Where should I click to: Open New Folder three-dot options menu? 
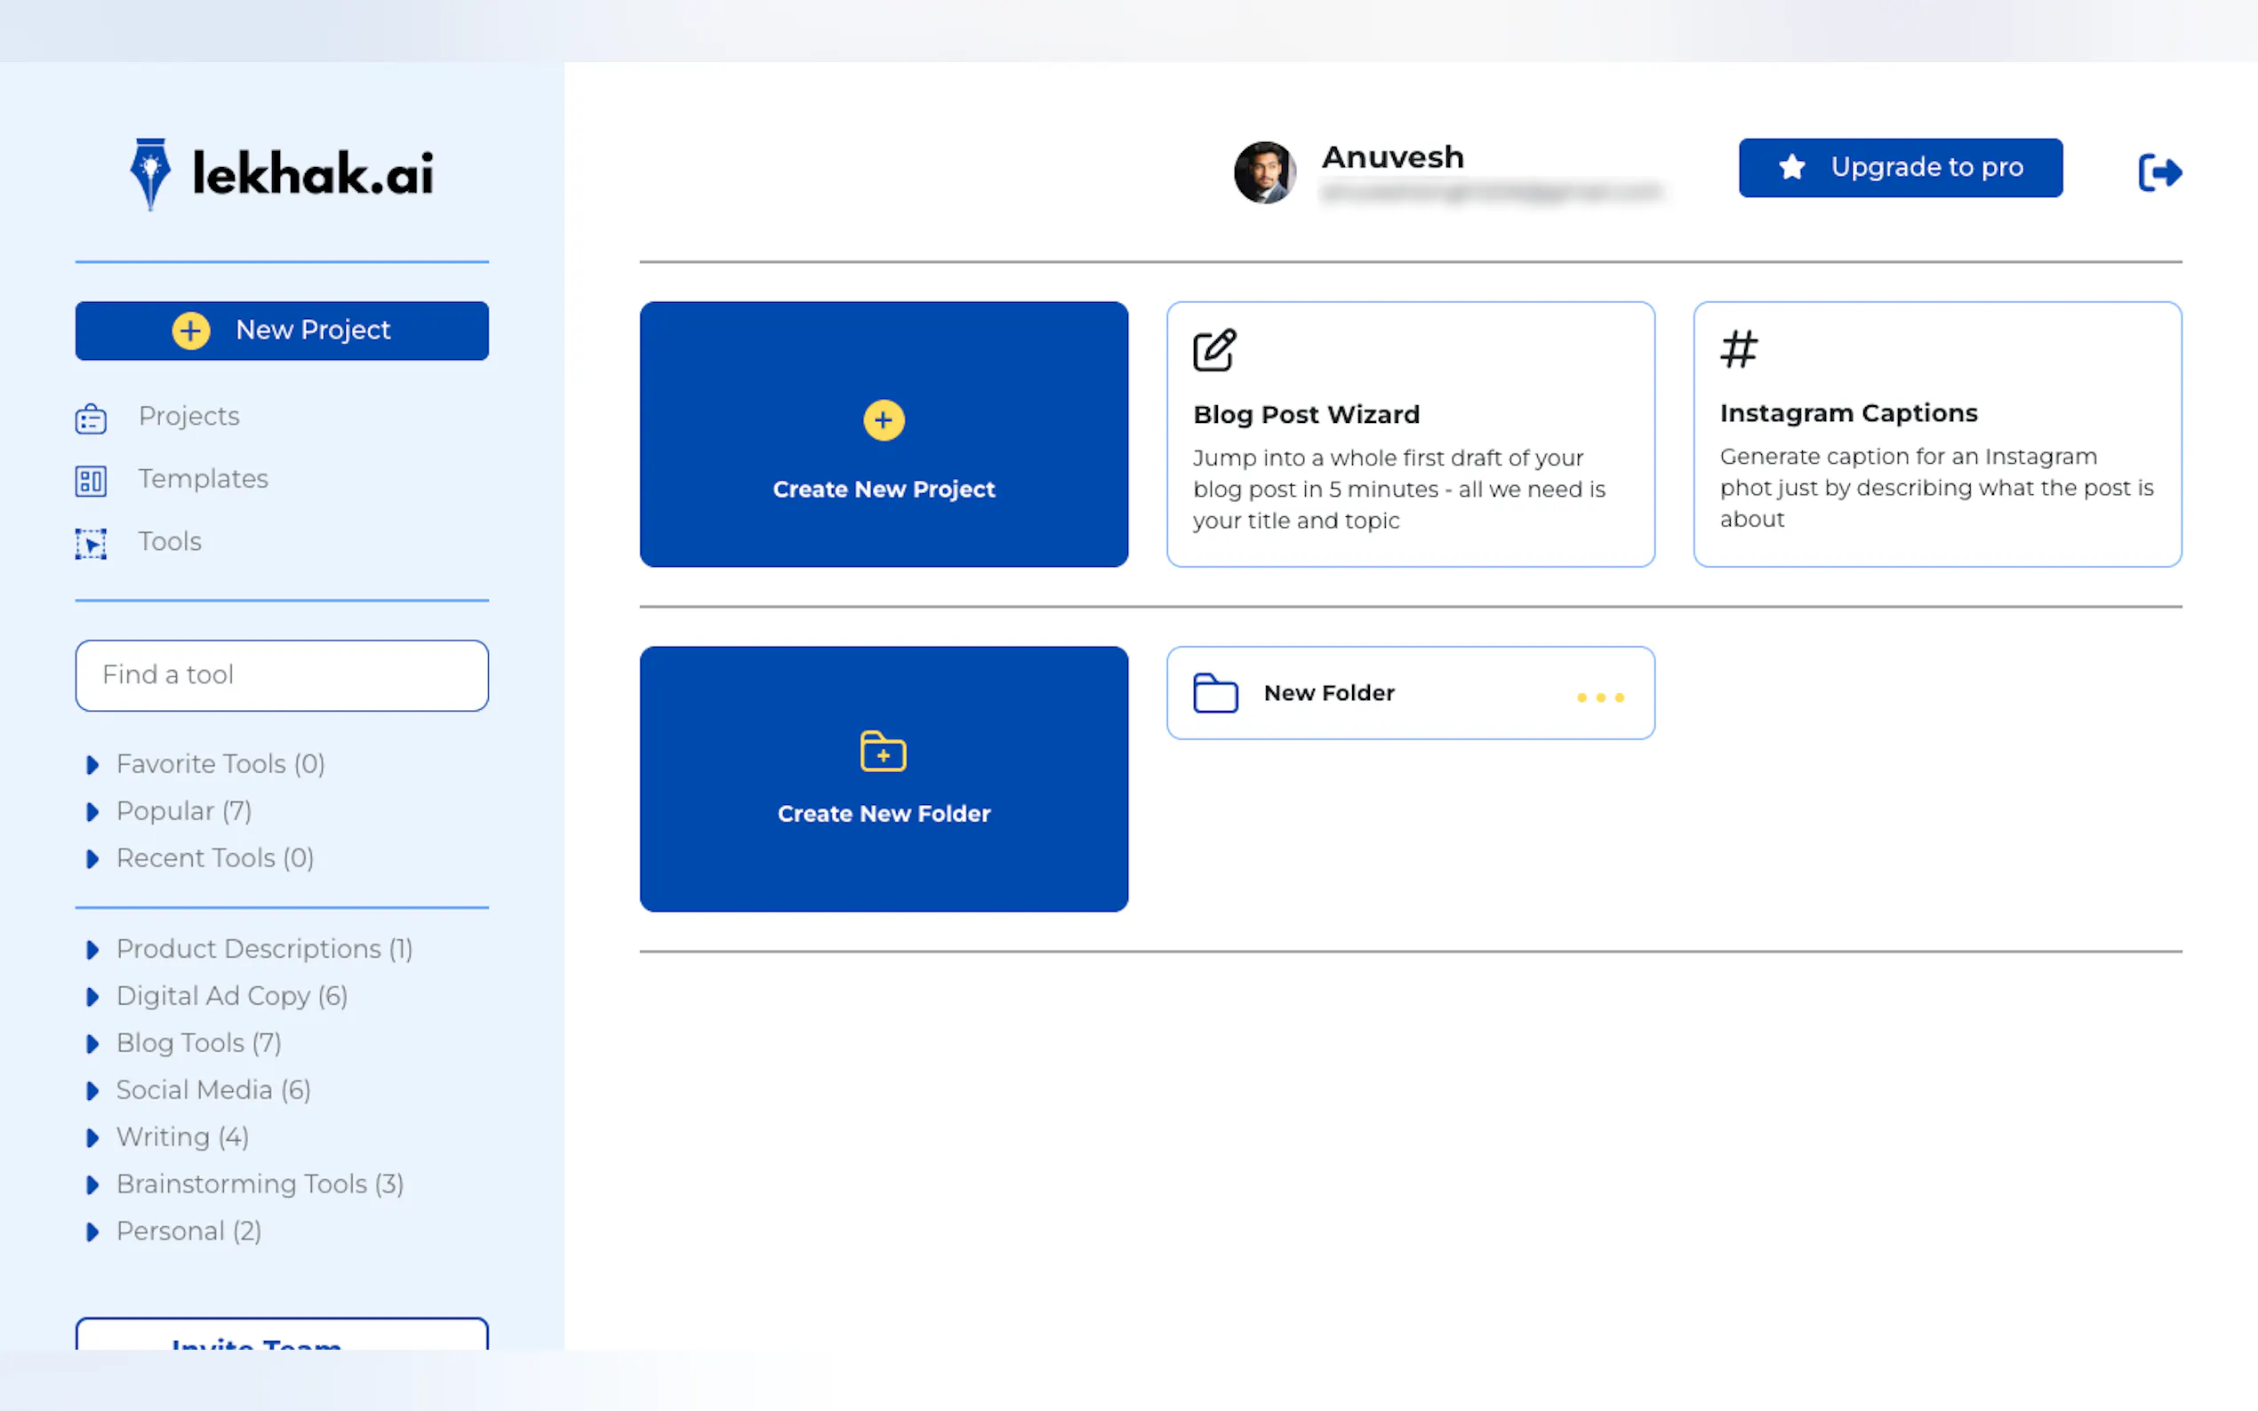coord(1600,698)
